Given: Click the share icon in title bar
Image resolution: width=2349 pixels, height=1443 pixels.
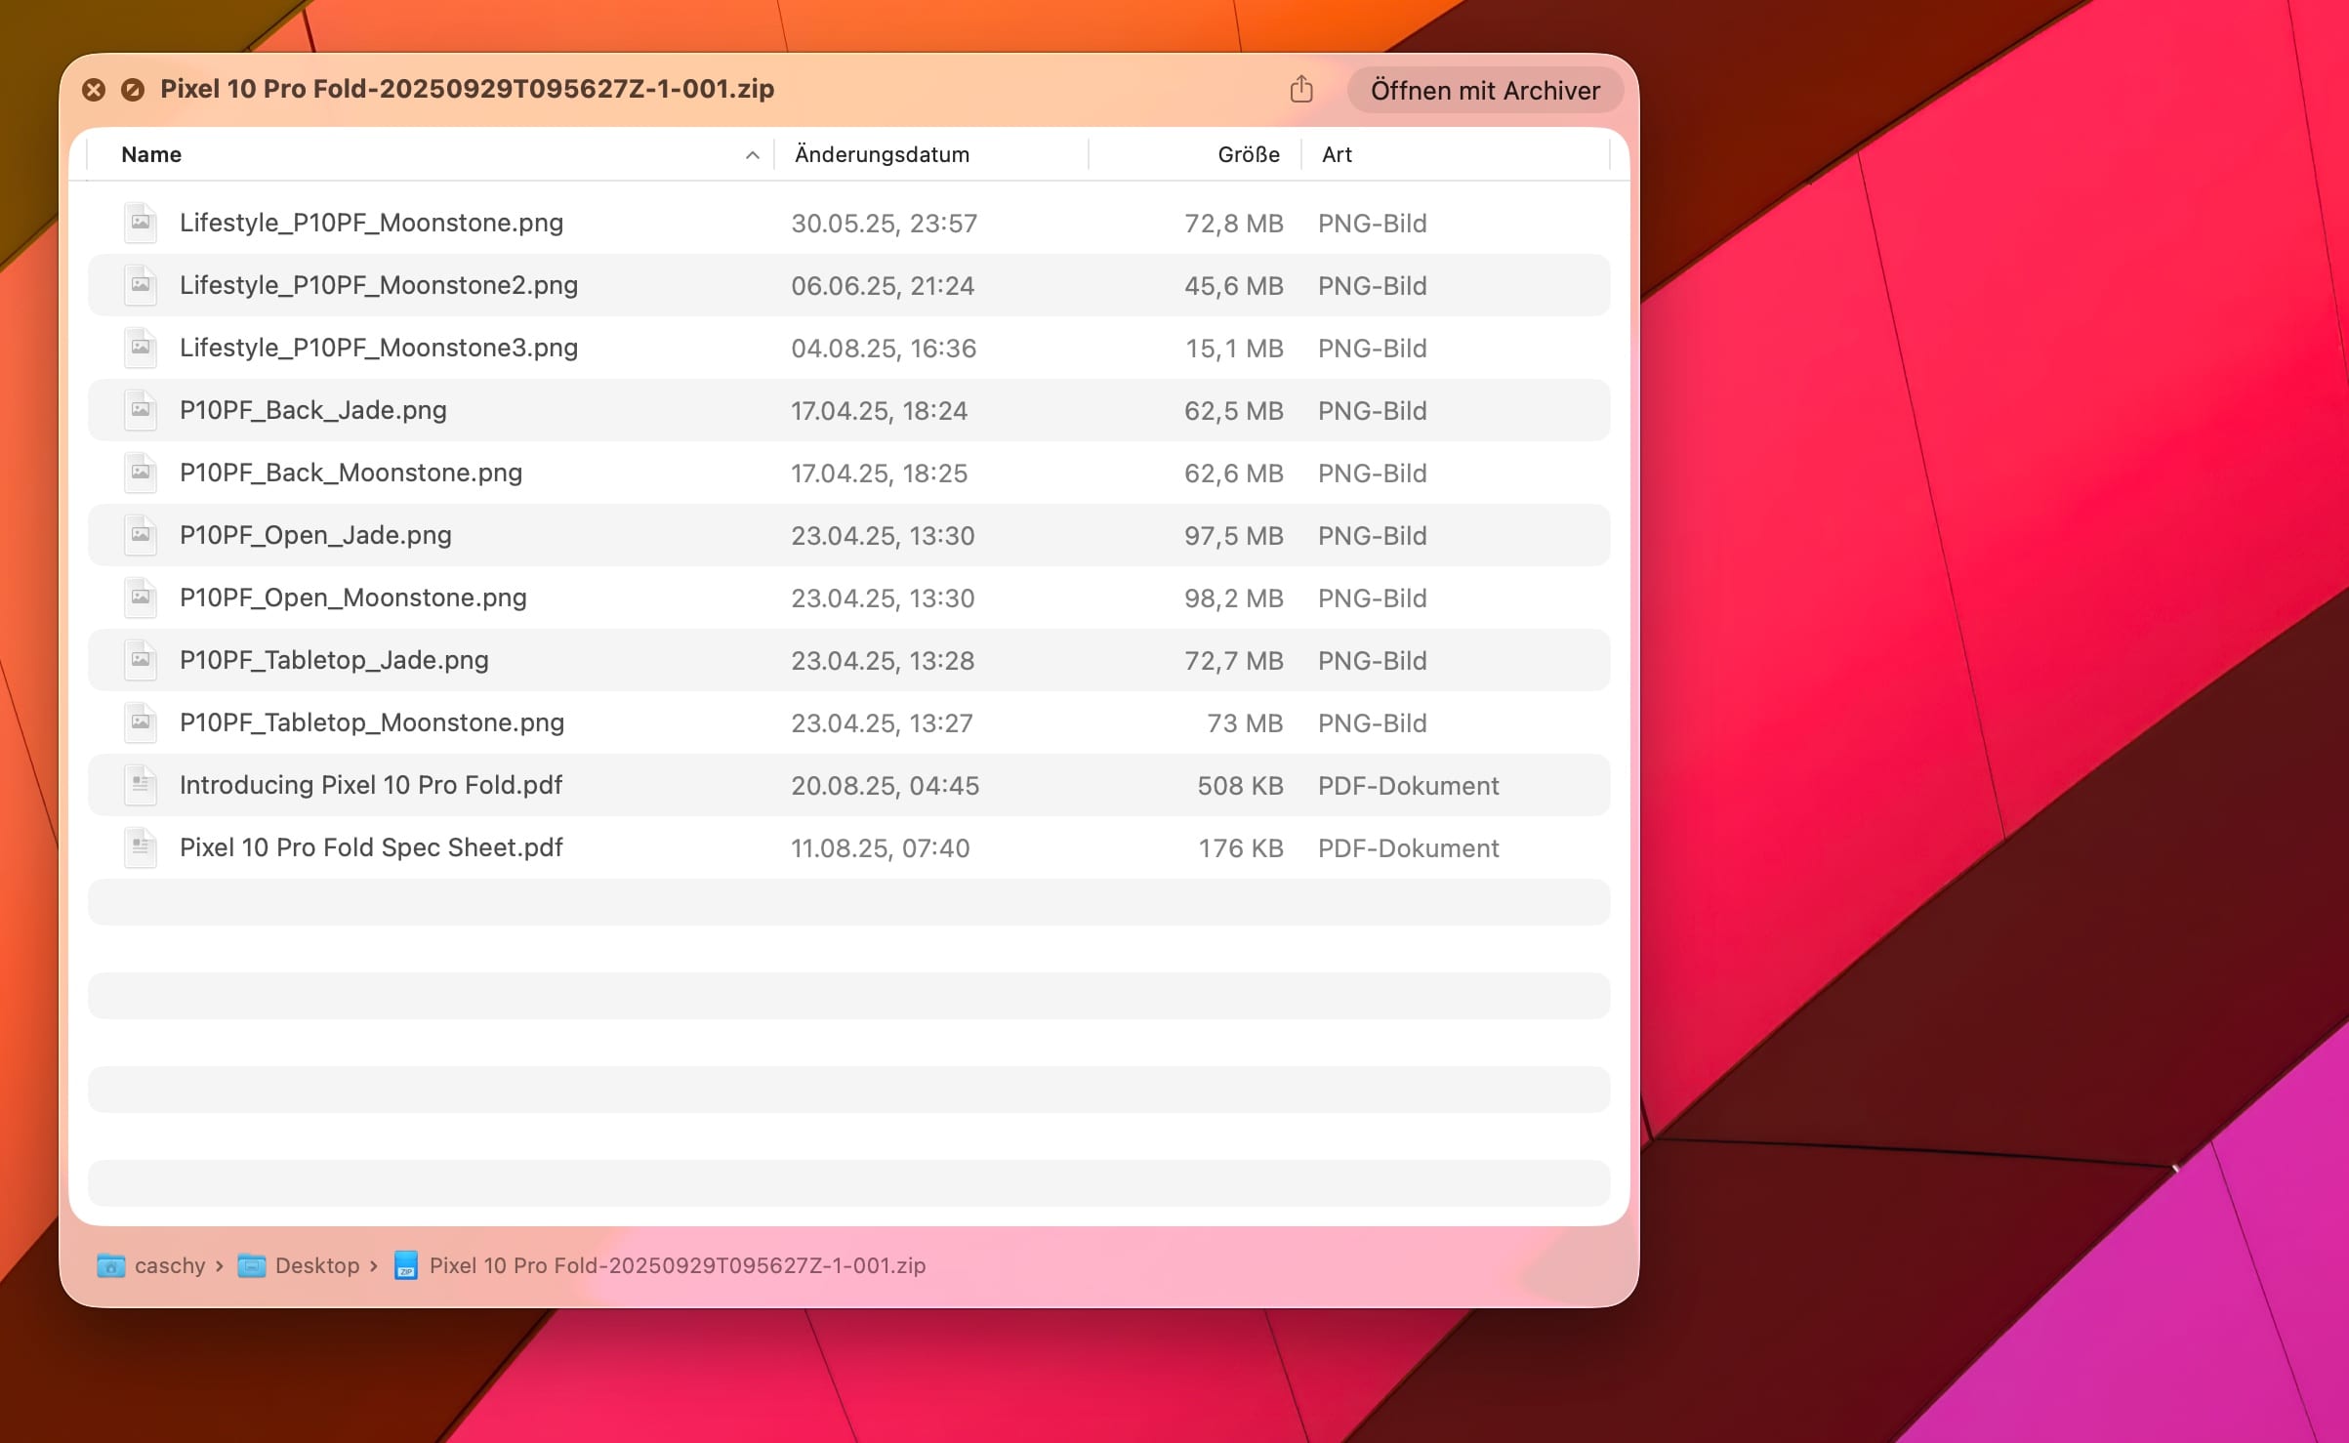Looking at the screenshot, I should pyautogui.click(x=1300, y=90).
